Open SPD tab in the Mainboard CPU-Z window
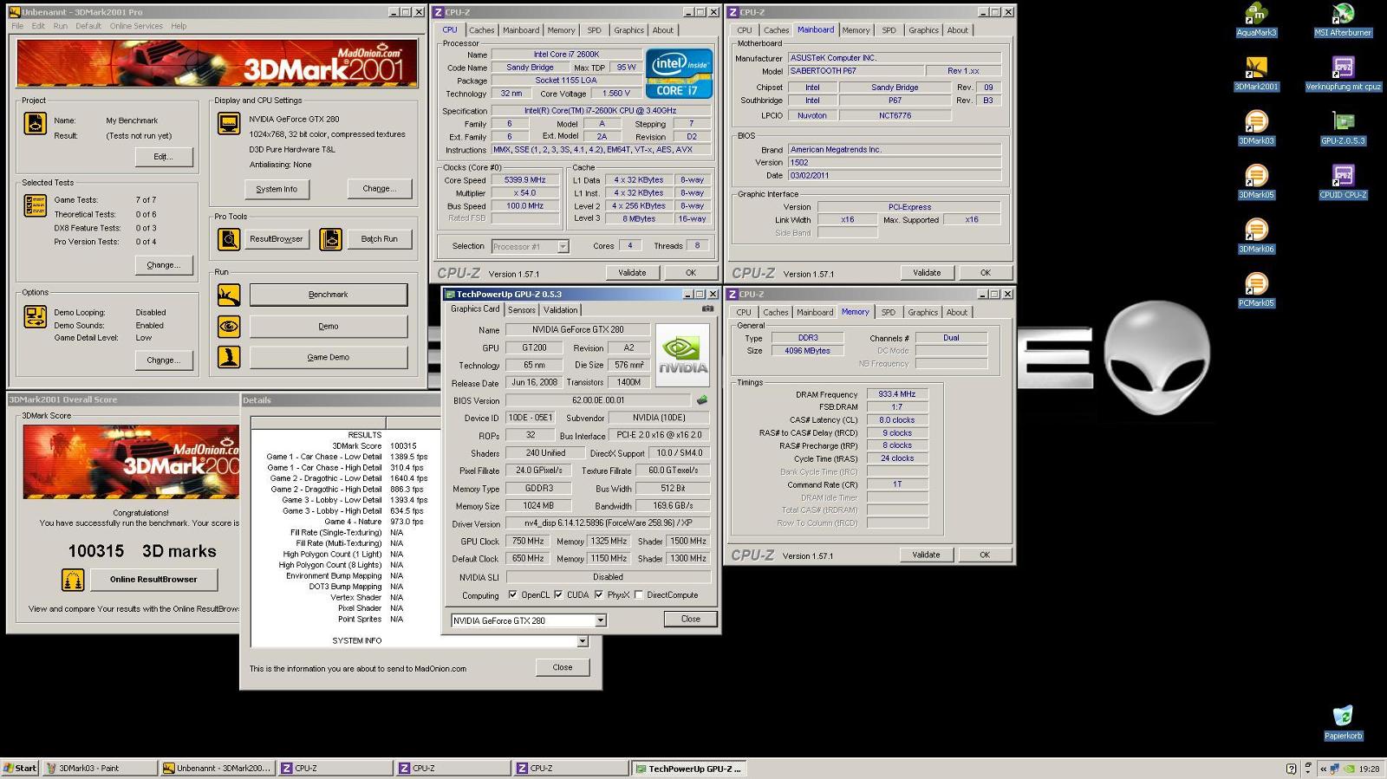The image size is (1387, 779). click(889, 30)
